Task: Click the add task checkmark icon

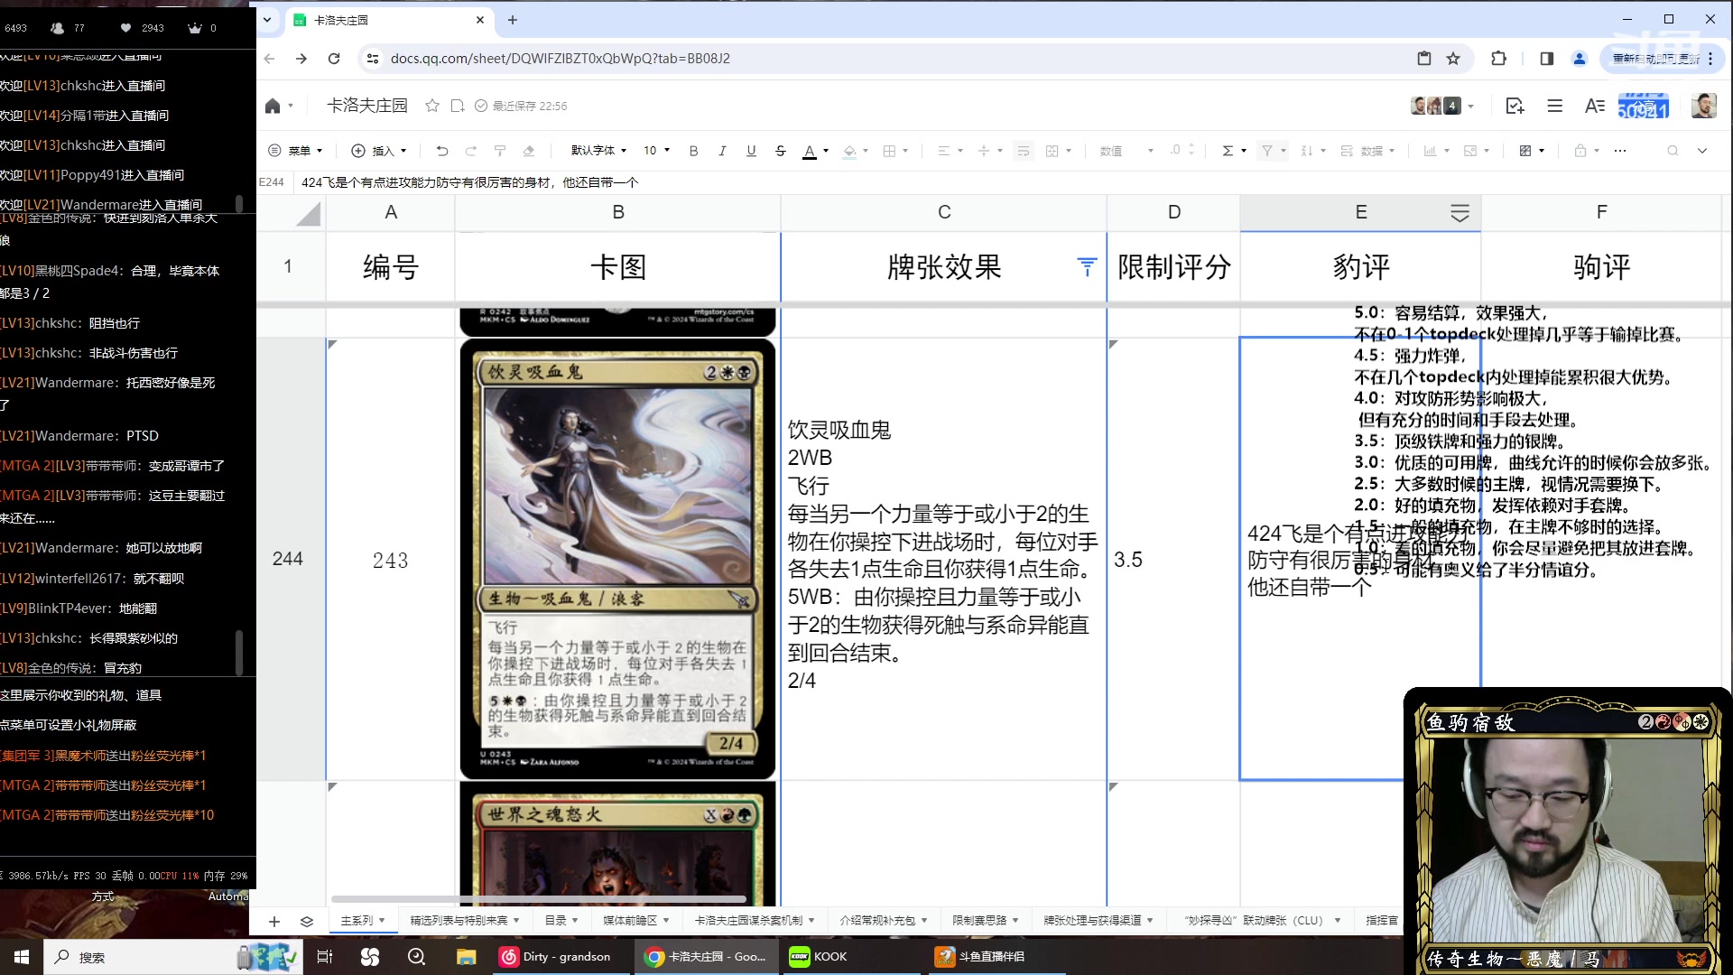Action: (x=1515, y=107)
